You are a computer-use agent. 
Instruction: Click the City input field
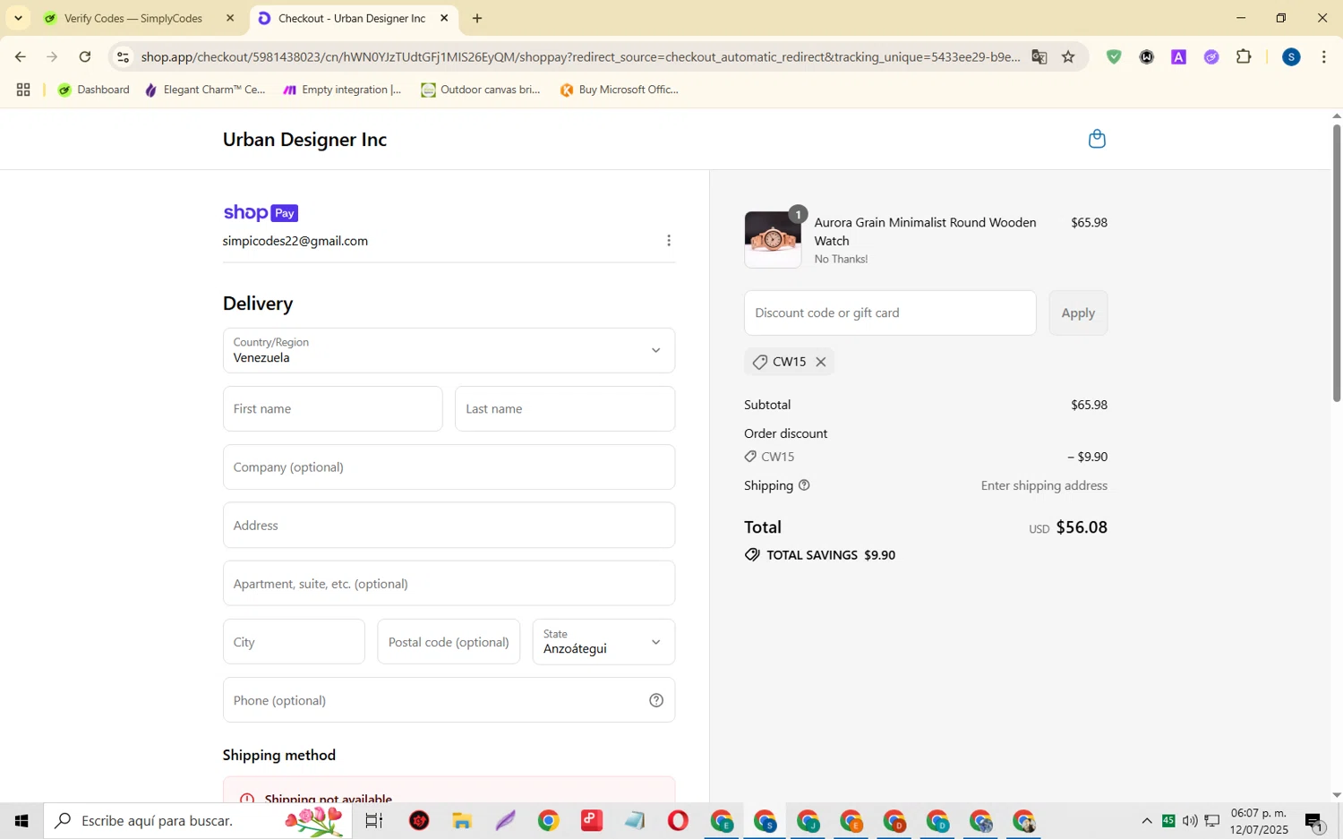(294, 642)
